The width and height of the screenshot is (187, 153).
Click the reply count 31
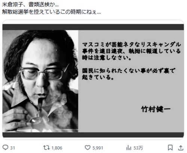click(x=13, y=148)
